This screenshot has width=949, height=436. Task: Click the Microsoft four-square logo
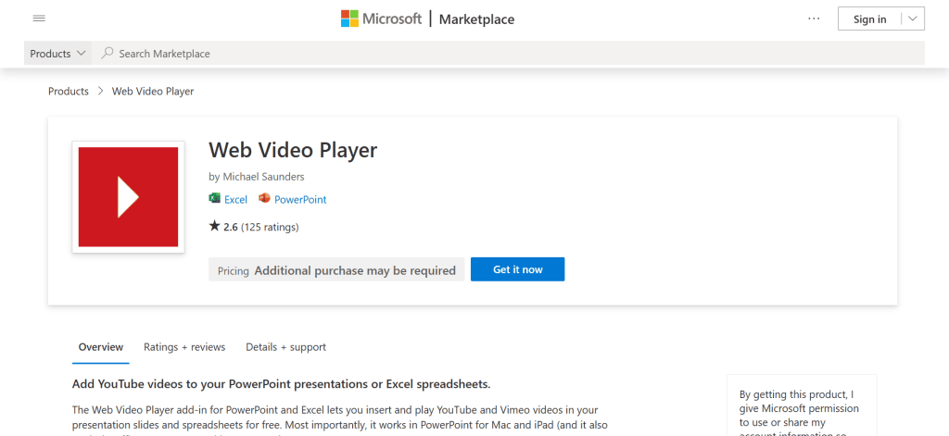pyautogui.click(x=350, y=19)
